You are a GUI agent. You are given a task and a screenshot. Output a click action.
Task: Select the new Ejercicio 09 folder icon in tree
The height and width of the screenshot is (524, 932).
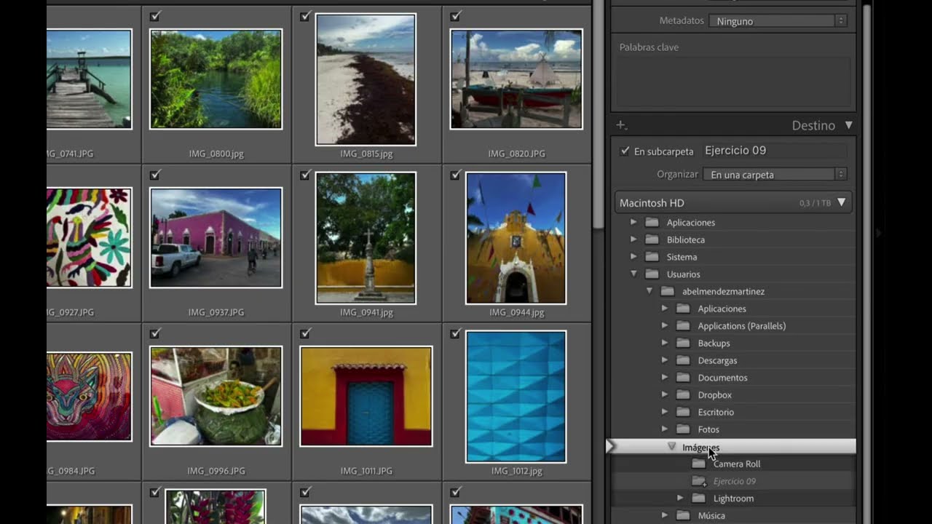699,481
